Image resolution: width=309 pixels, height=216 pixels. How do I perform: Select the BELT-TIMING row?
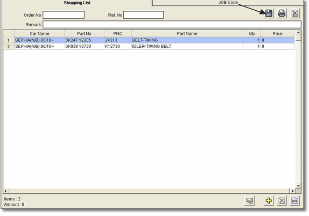tap(149, 40)
